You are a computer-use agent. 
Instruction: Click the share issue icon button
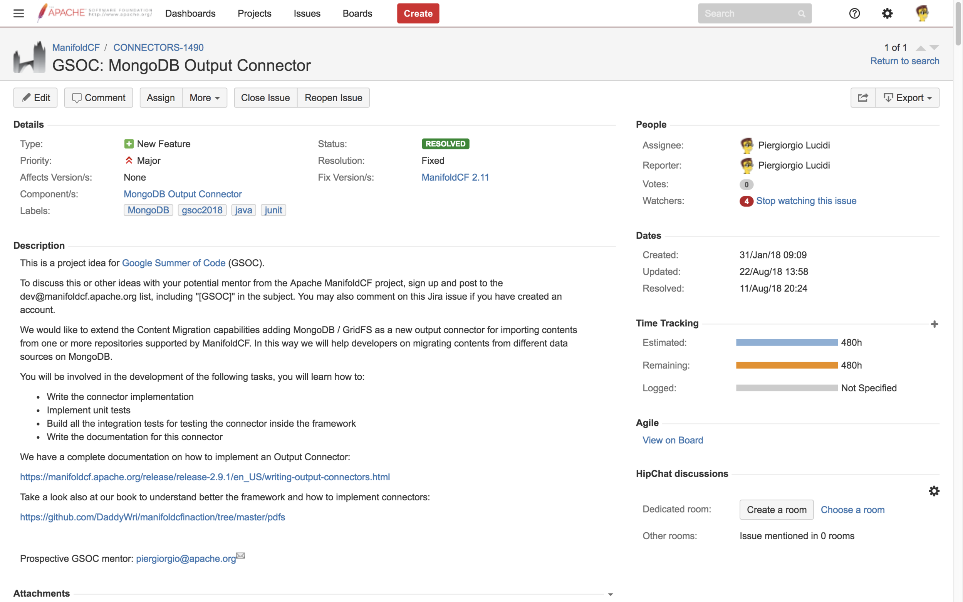(x=863, y=97)
